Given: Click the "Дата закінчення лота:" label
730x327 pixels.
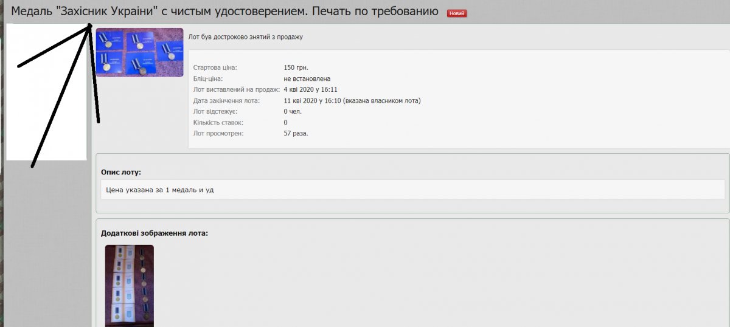Looking at the screenshot, I should click(226, 100).
